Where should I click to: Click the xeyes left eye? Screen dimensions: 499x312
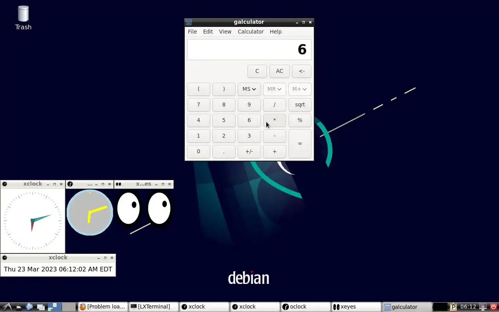(x=129, y=208)
